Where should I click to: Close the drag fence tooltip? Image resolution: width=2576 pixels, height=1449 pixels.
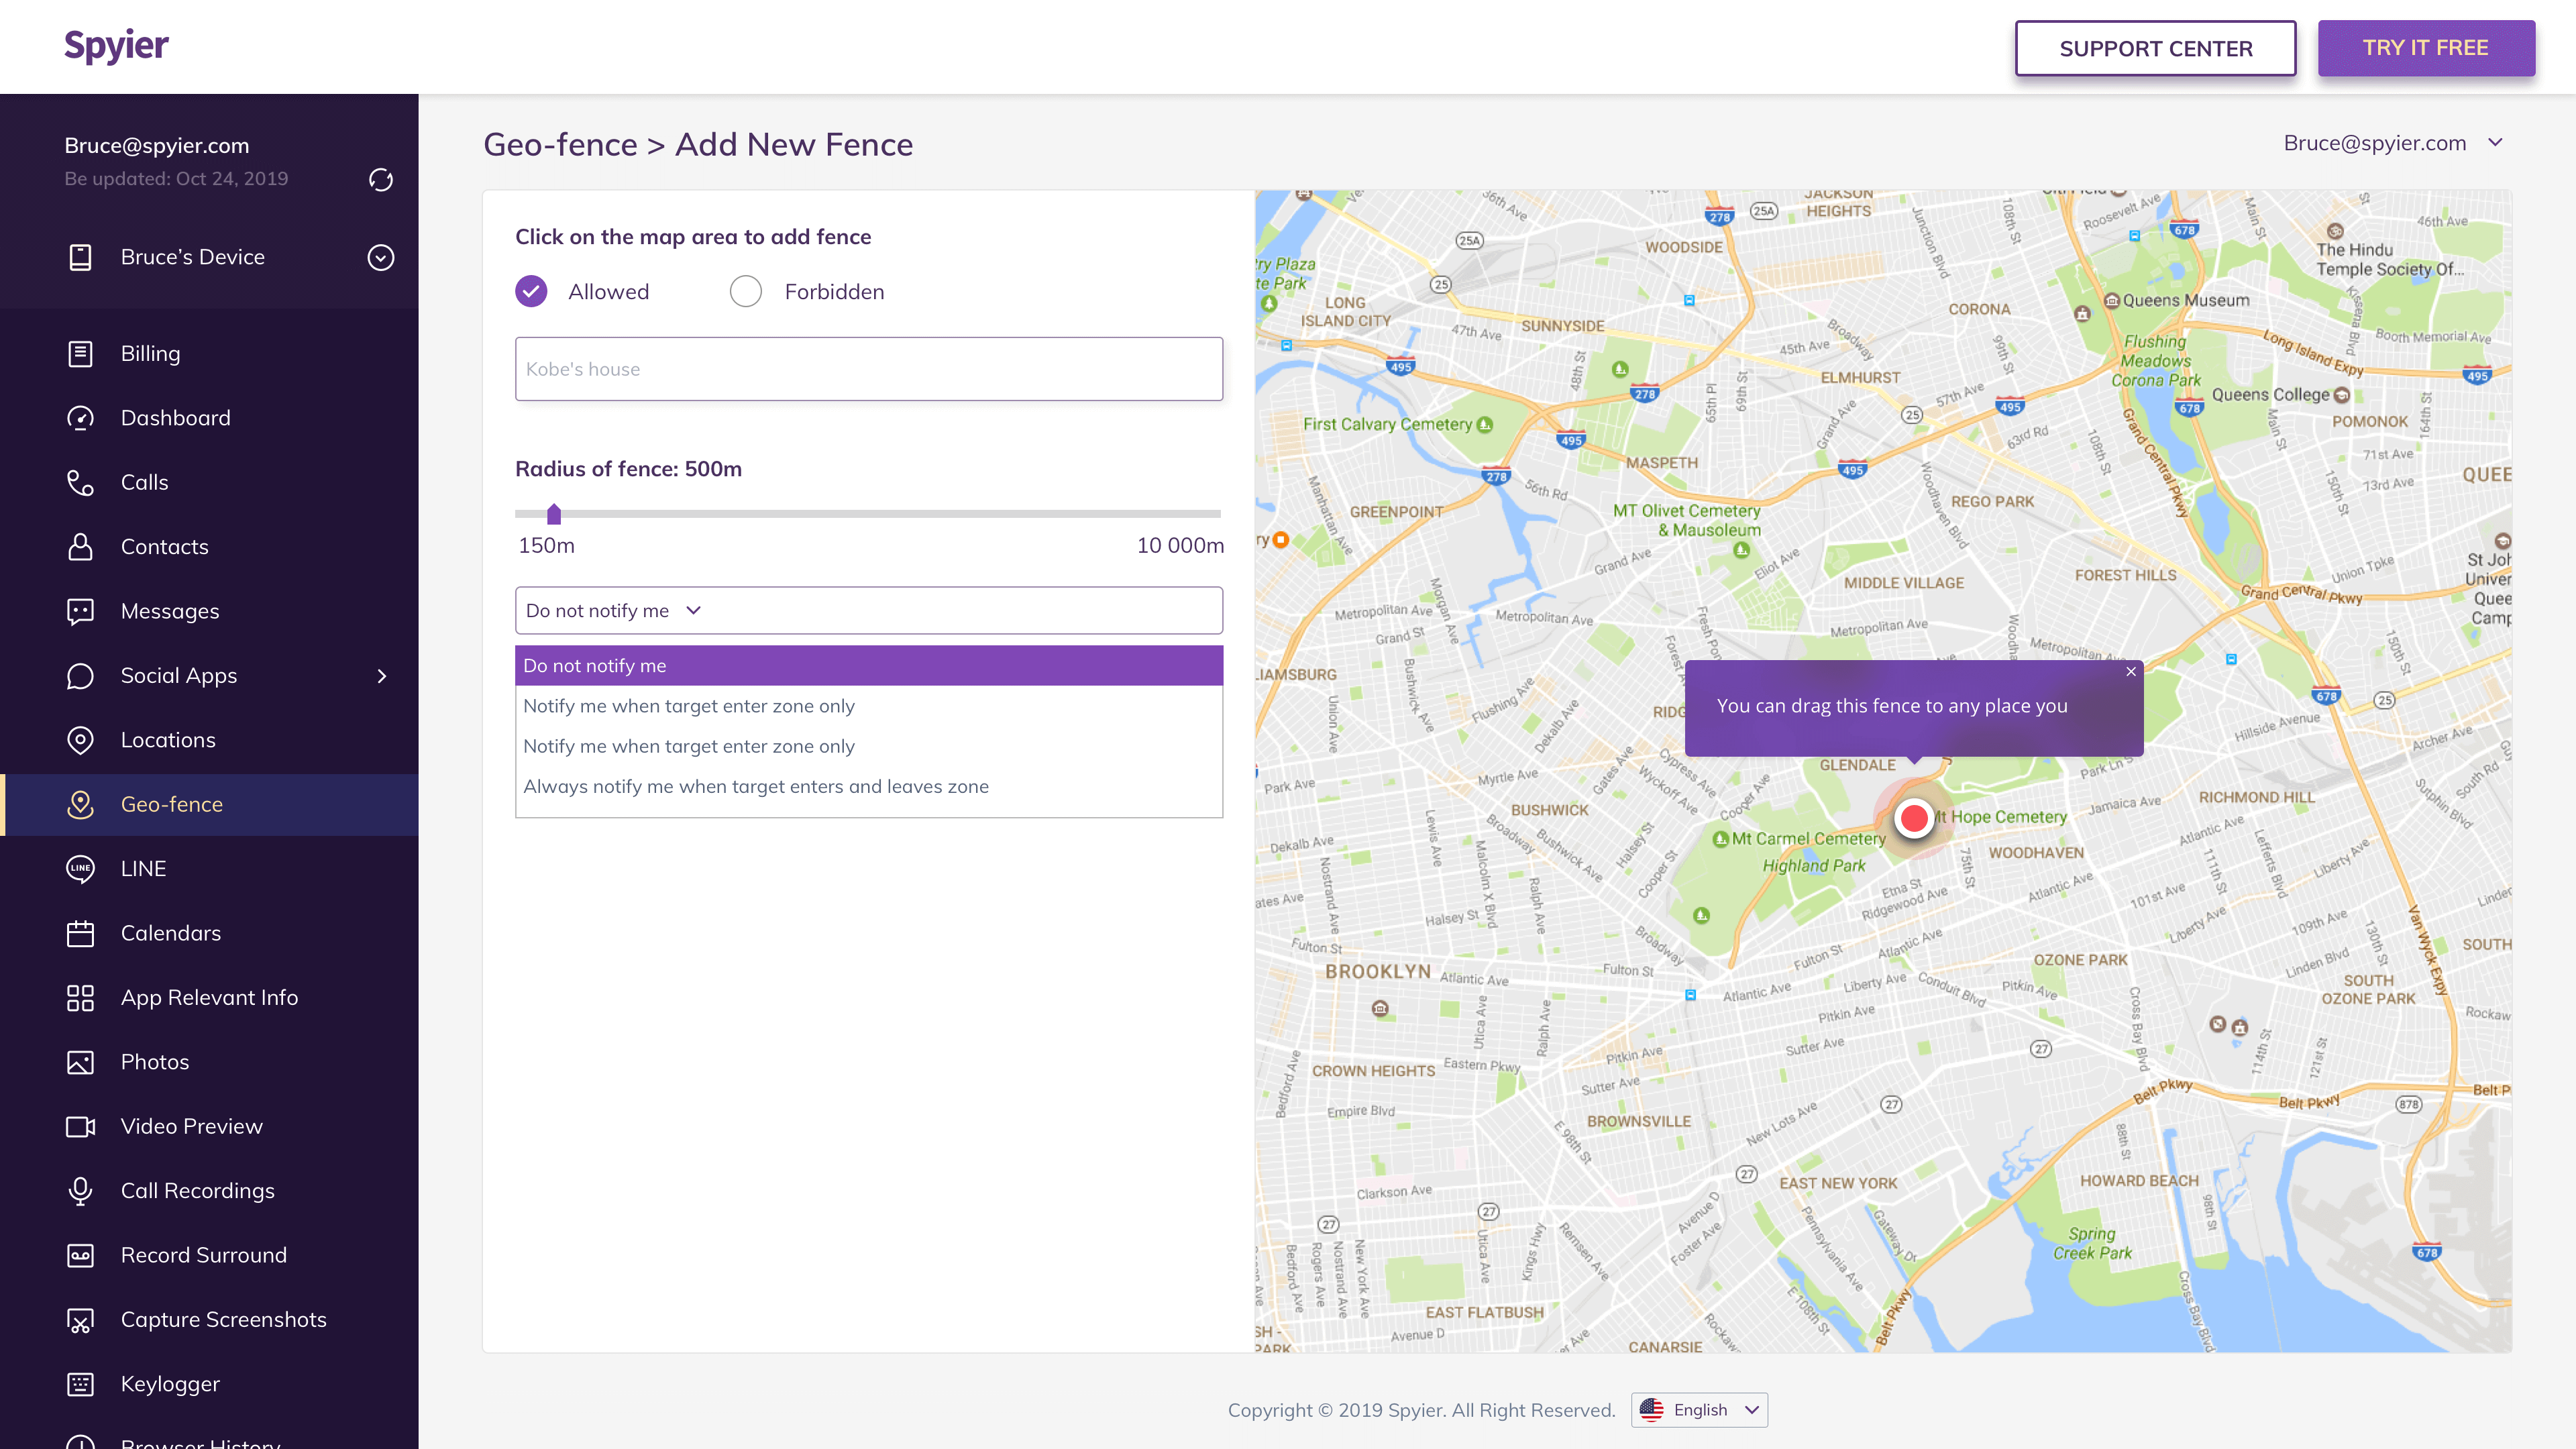click(2131, 672)
